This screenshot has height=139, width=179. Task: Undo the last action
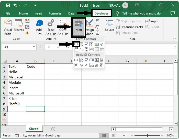[15, 5]
